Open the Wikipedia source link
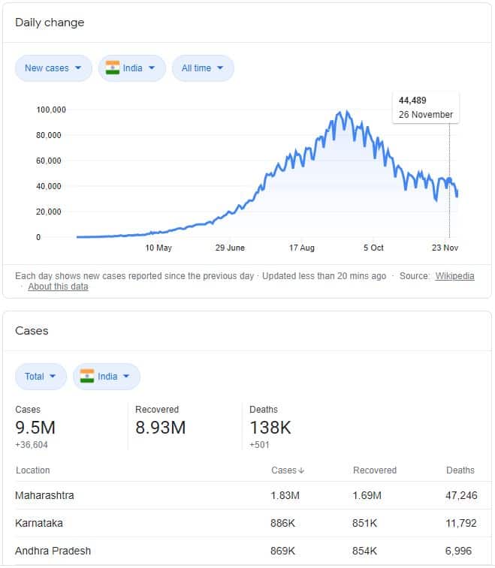Image resolution: width=495 pixels, height=568 pixels. pyautogui.click(x=454, y=276)
